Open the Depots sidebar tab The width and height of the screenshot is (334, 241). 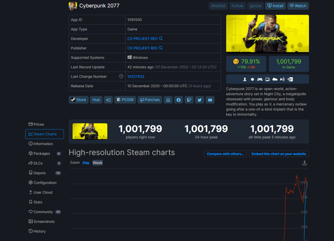click(x=44, y=173)
